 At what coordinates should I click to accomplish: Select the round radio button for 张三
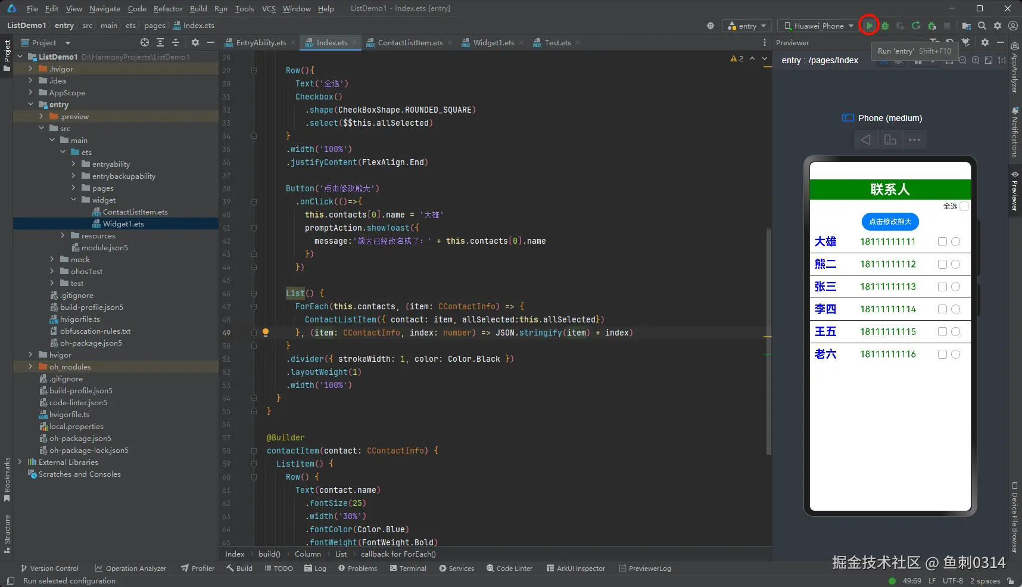point(955,287)
